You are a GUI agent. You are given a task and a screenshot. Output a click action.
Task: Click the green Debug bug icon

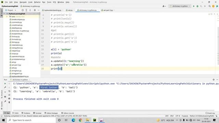pyautogui.click(x=197, y=6)
